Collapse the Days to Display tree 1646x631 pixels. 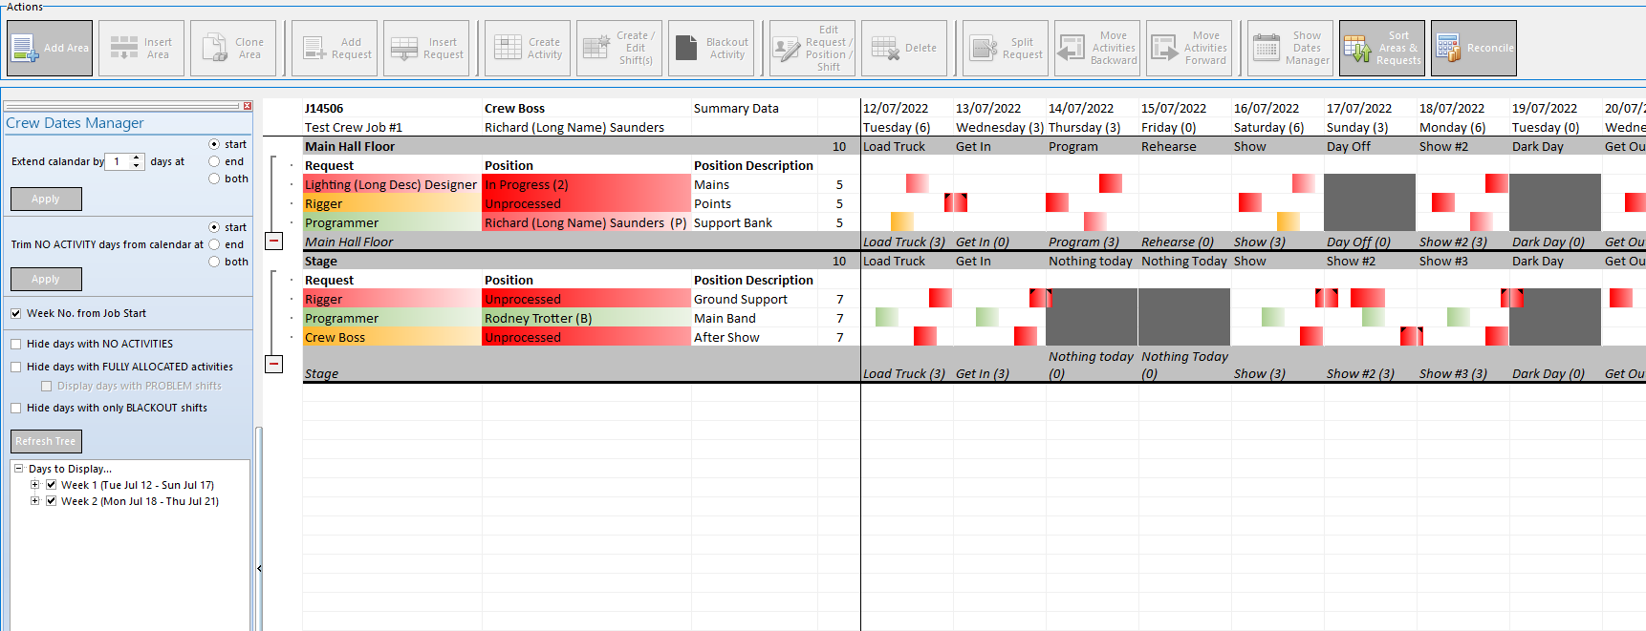click(18, 469)
